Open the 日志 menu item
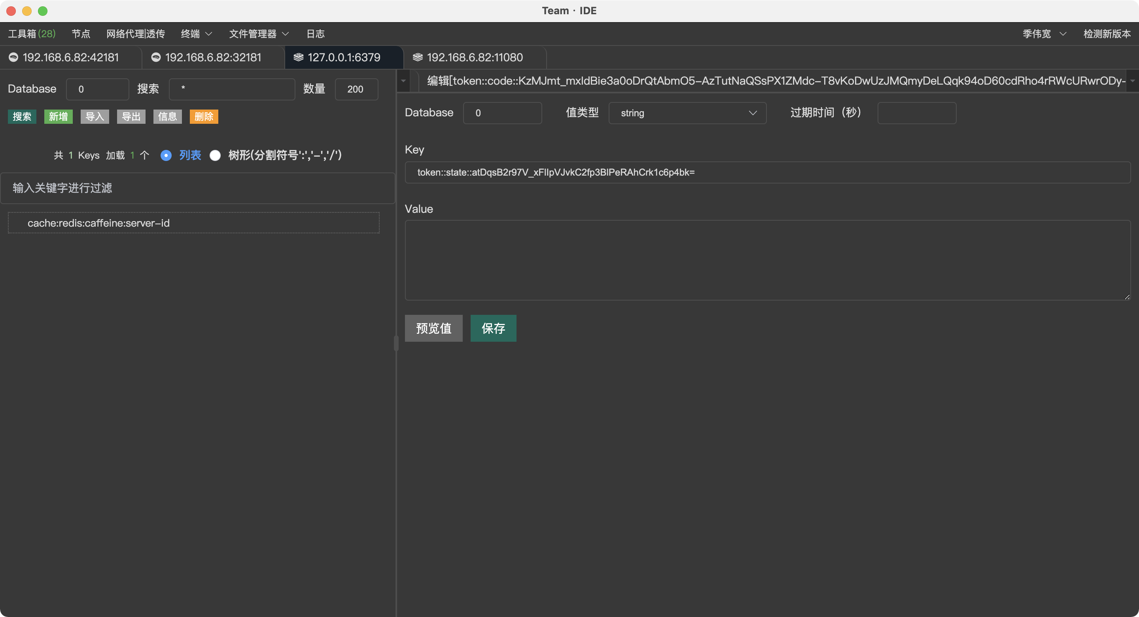This screenshot has width=1139, height=617. pos(315,34)
